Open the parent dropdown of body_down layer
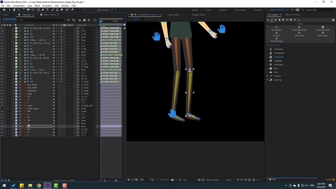 pos(88,109)
